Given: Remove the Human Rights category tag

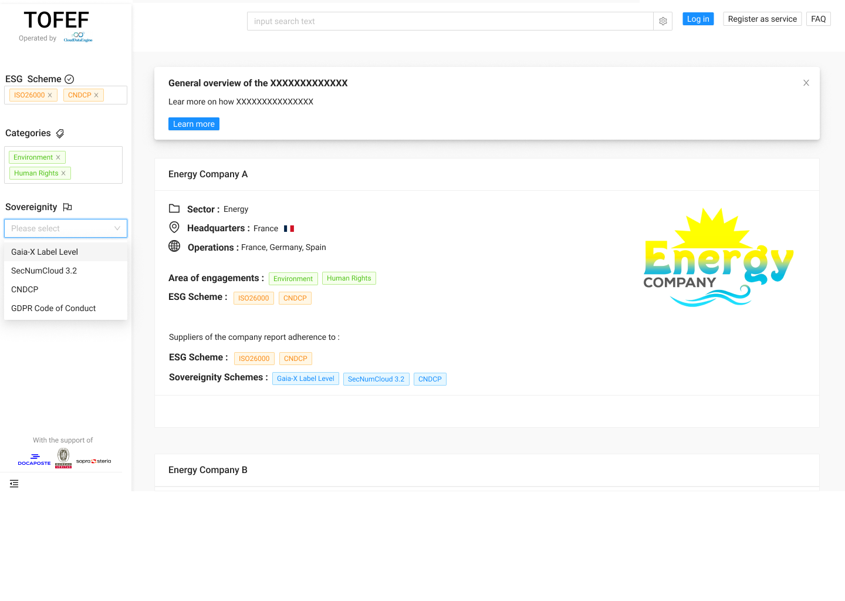Looking at the screenshot, I should pos(63,173).
